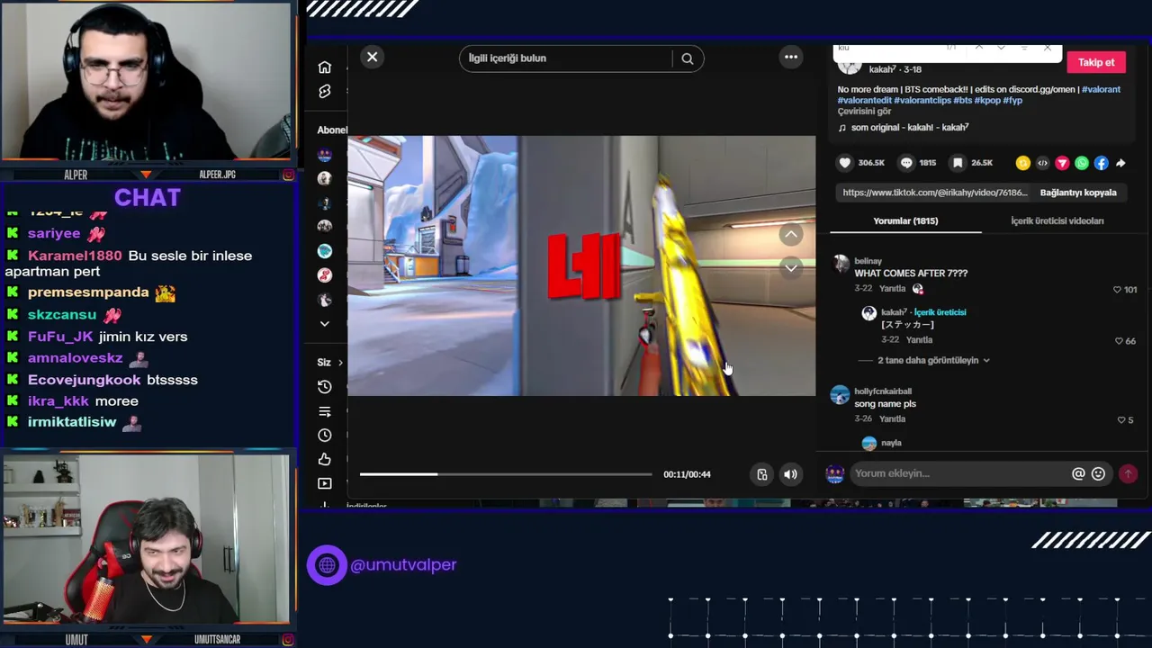This screenshot has width=1152, height=648.
Task: Click kakah's 'İçerik üreticisi' badge
Action: pyautogui.click(x=940, y=312)
